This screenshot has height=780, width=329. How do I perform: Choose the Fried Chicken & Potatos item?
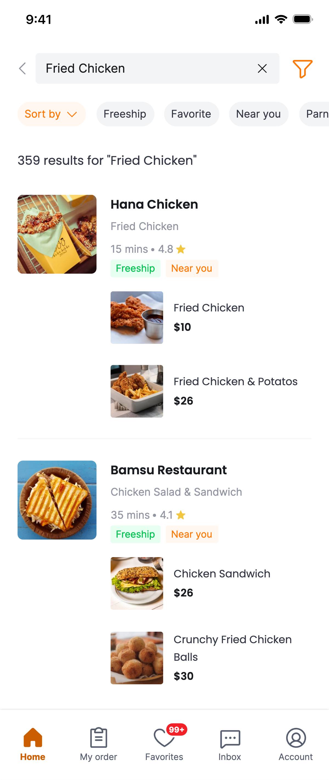tap(235, 382)
